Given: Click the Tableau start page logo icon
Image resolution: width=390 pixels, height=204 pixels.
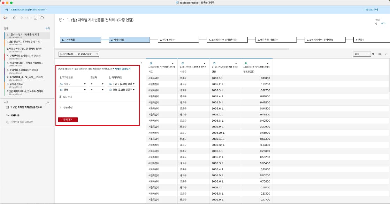Looking at the screenshot, I should (5, 18).
